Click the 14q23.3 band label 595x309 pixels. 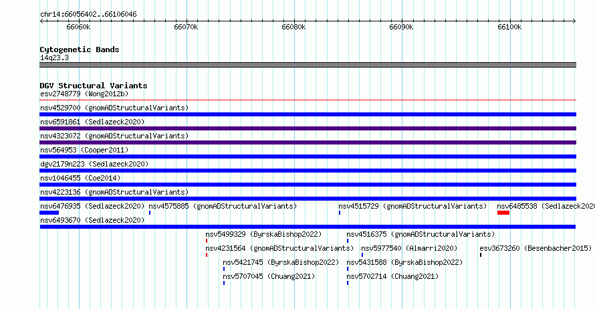coord(54,58)
